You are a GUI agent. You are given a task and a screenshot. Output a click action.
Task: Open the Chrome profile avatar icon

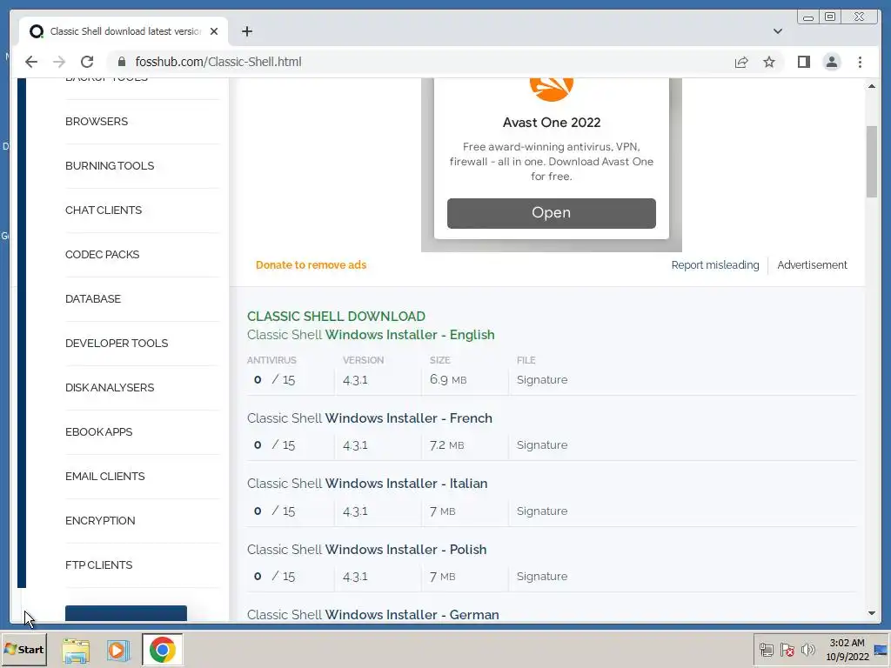[831, 62]
